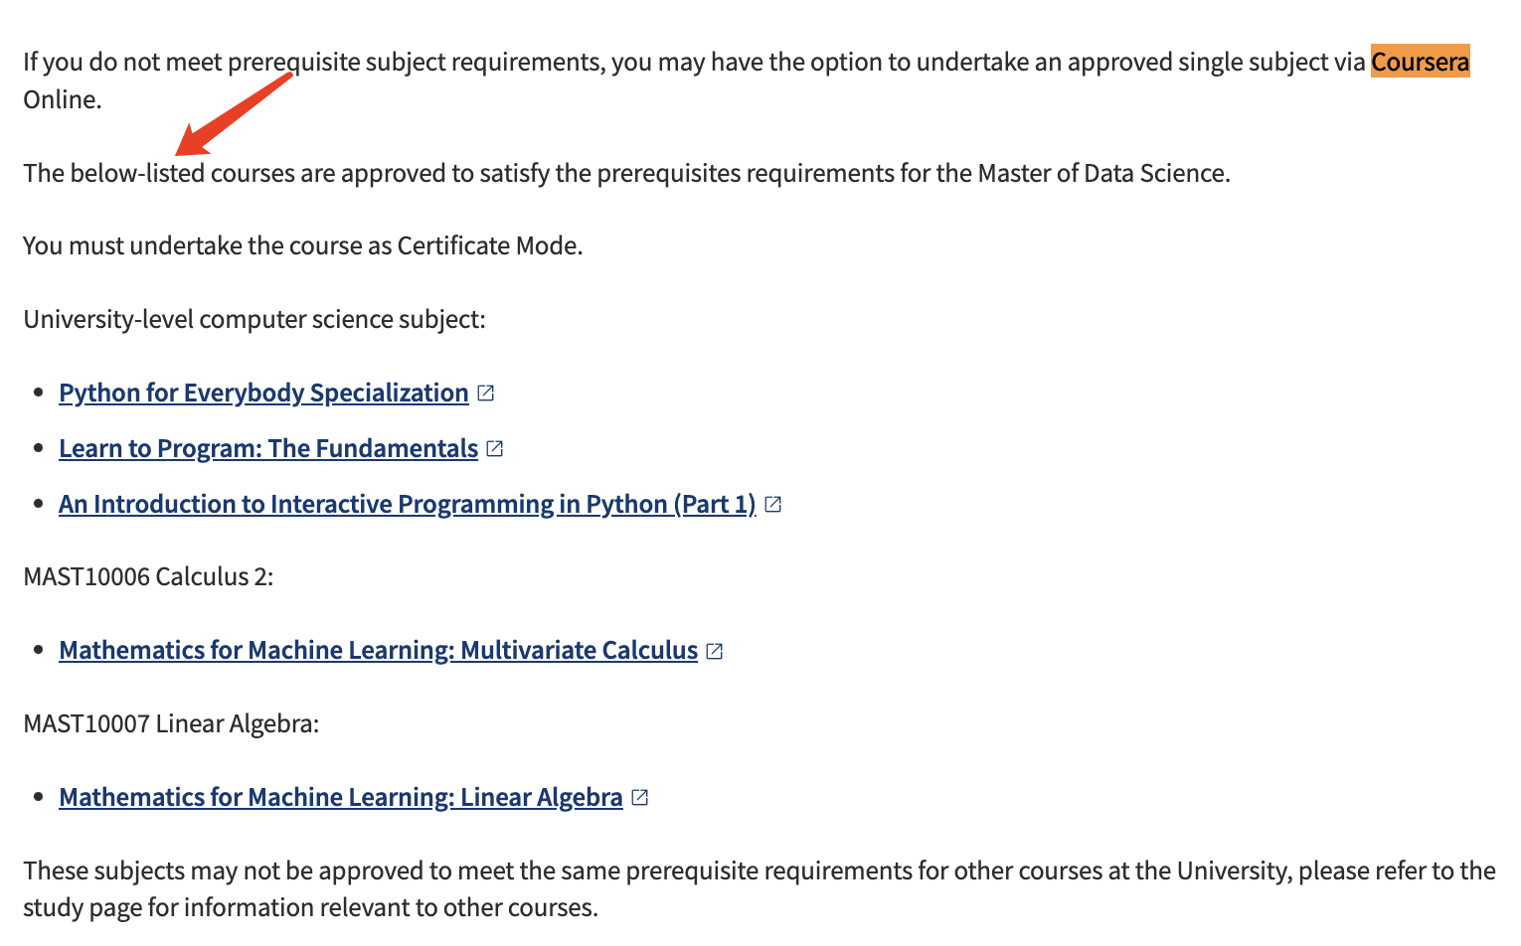Click the word Online below first line
Viewport: 1521px width, 946px height.
pyautogui.click(x=63, y=99)
